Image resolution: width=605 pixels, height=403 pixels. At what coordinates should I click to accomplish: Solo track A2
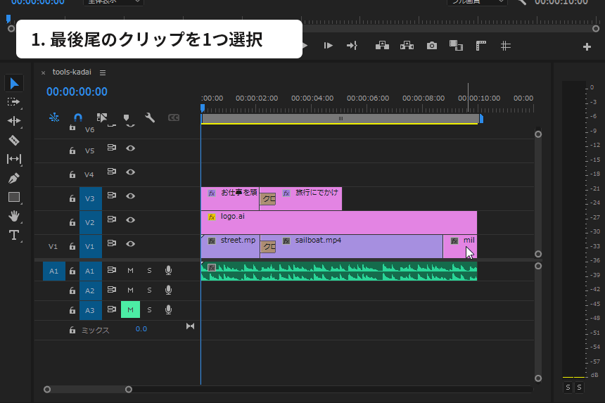point(149,290)
